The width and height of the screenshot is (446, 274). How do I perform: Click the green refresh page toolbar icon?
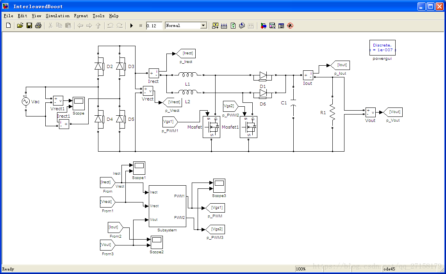pyautogui.click(x=233, y=26)
